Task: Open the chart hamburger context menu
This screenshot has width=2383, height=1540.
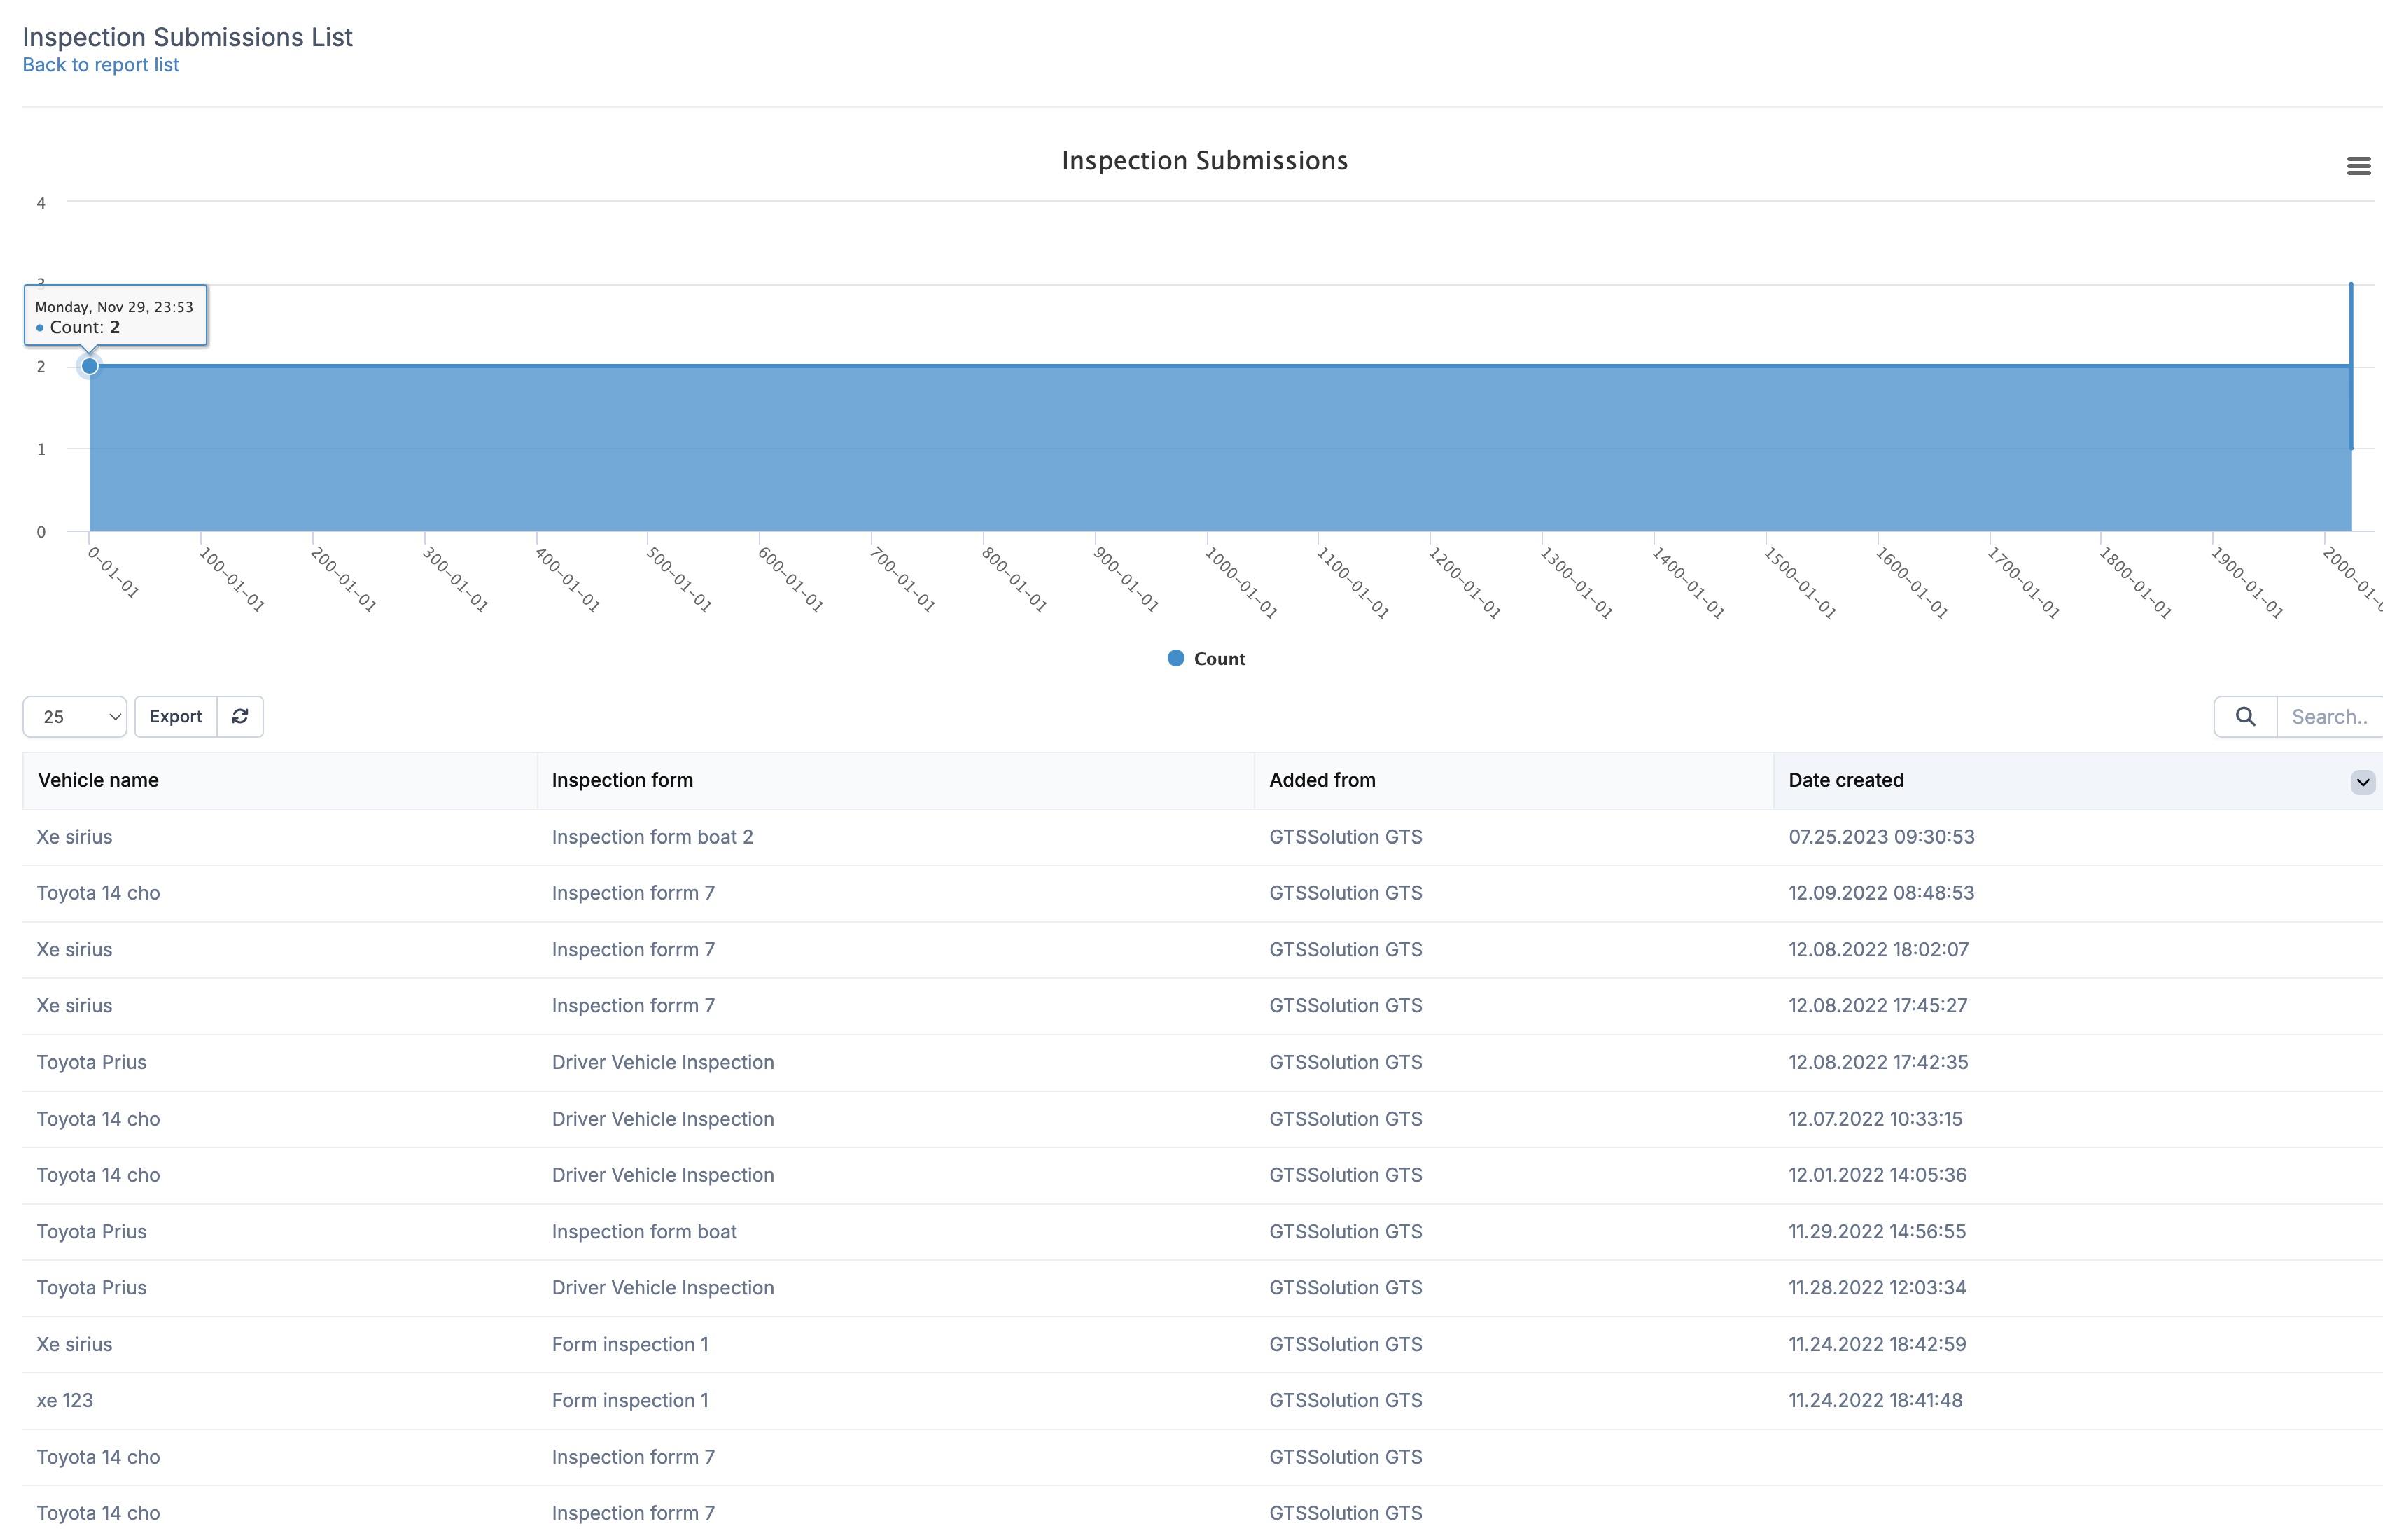Action: point(2358,166)
